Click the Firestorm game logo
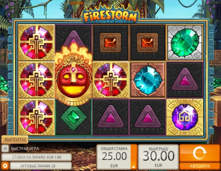This screenshot has height=171, width=221. (110, 16)
